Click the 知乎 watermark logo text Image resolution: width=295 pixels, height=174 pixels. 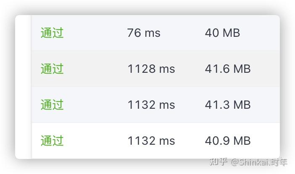pyautogui.click(x=218, y=162)
